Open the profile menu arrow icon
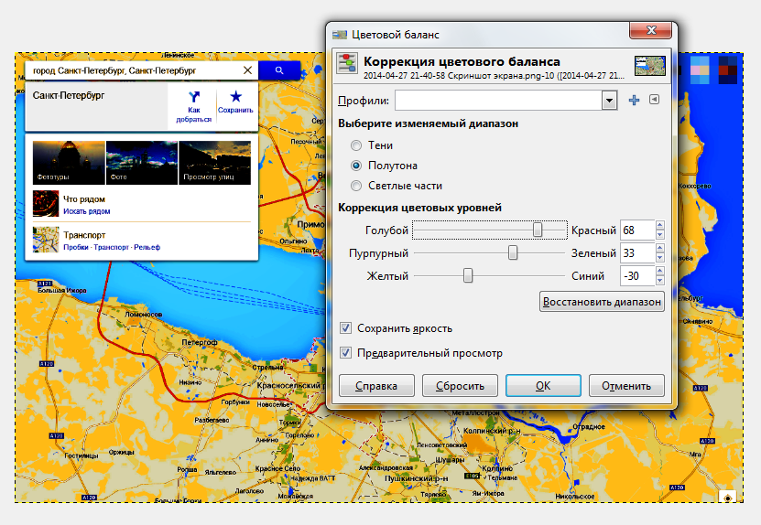This screenshot has width=761, height=525. [x=654, y=100]
